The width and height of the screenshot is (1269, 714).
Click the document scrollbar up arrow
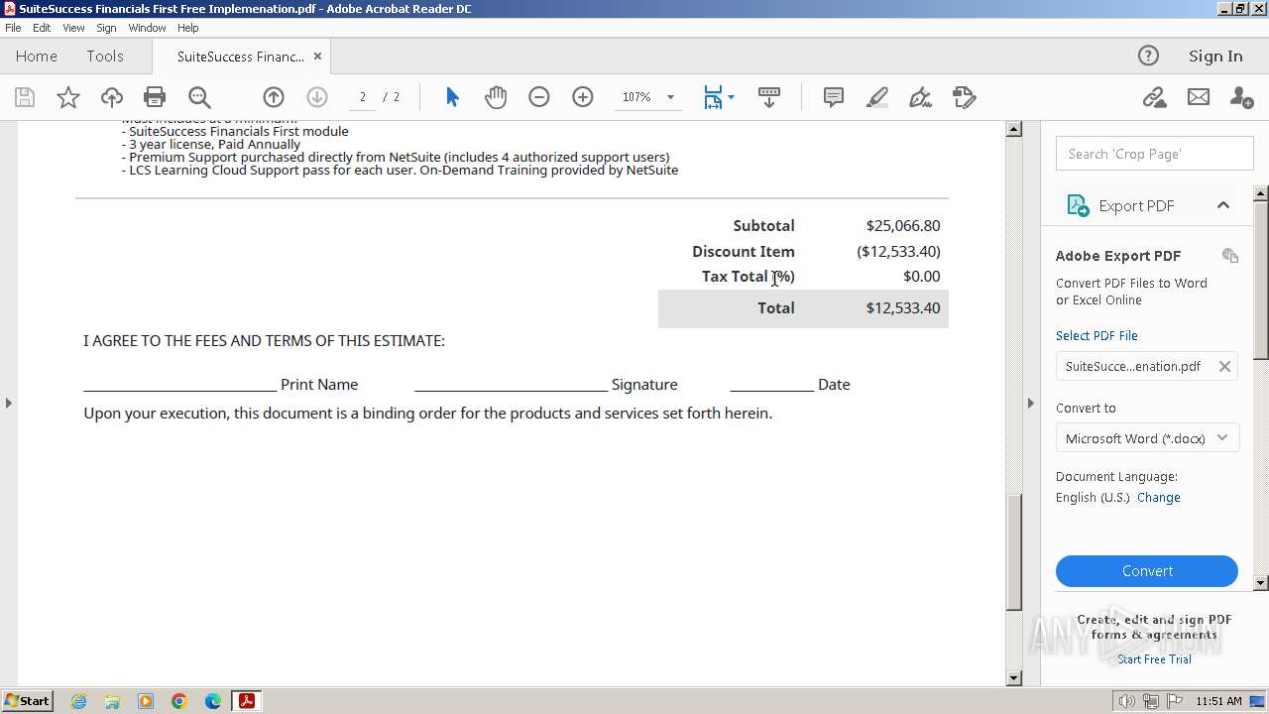point(1013,129)
